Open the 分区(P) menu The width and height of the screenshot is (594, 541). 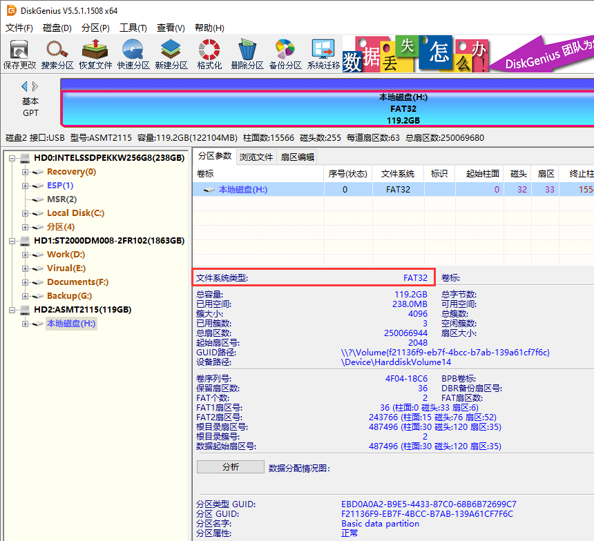95,28
